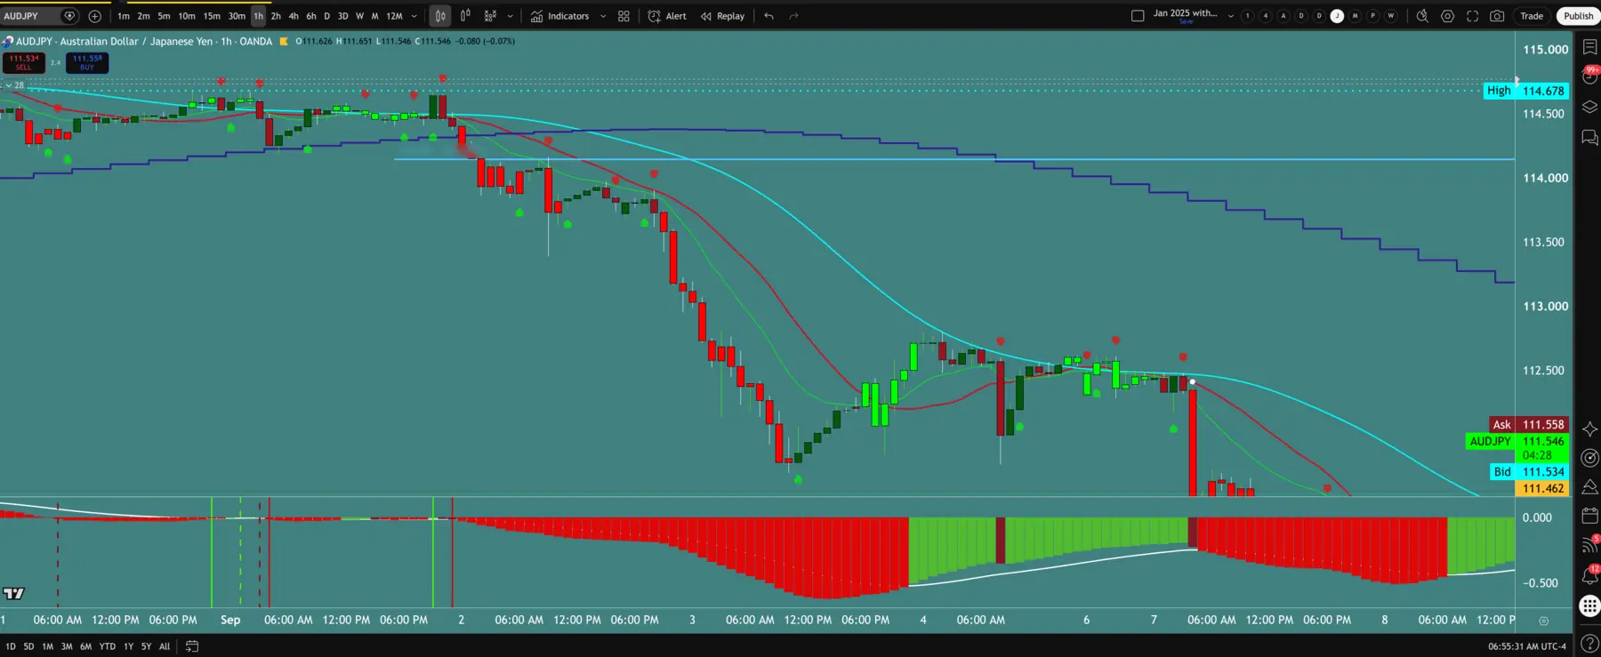Open chart settings hexagon icon

coord(1448,16)
